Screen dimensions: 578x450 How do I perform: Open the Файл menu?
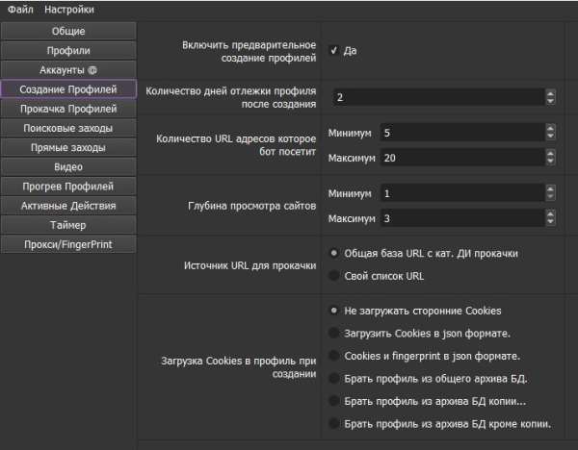[x=20, y=10]
